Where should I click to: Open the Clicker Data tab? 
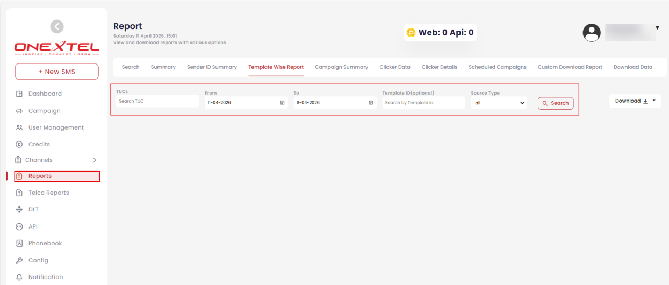pos(395,67)
